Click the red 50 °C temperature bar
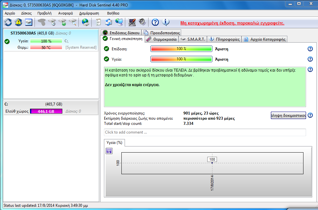318x210 pixels. click(x=46, y=47)
